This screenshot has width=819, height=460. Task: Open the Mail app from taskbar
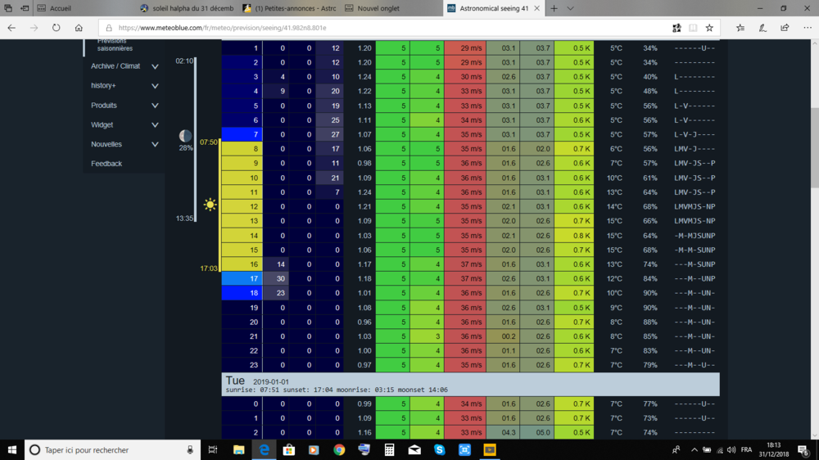coord(414,449)
